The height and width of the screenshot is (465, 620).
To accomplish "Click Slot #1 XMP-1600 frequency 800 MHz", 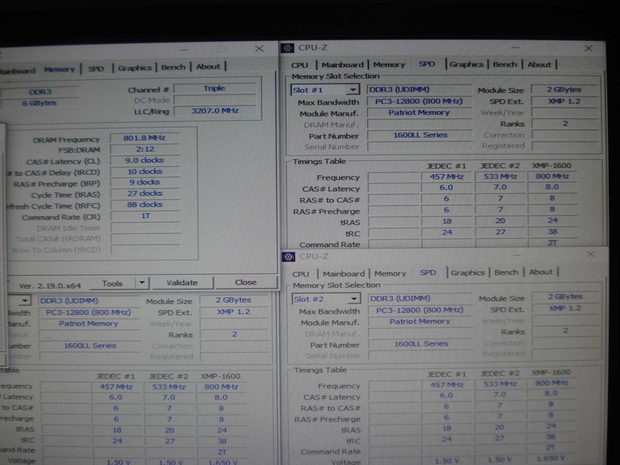I will coord(552,176).
